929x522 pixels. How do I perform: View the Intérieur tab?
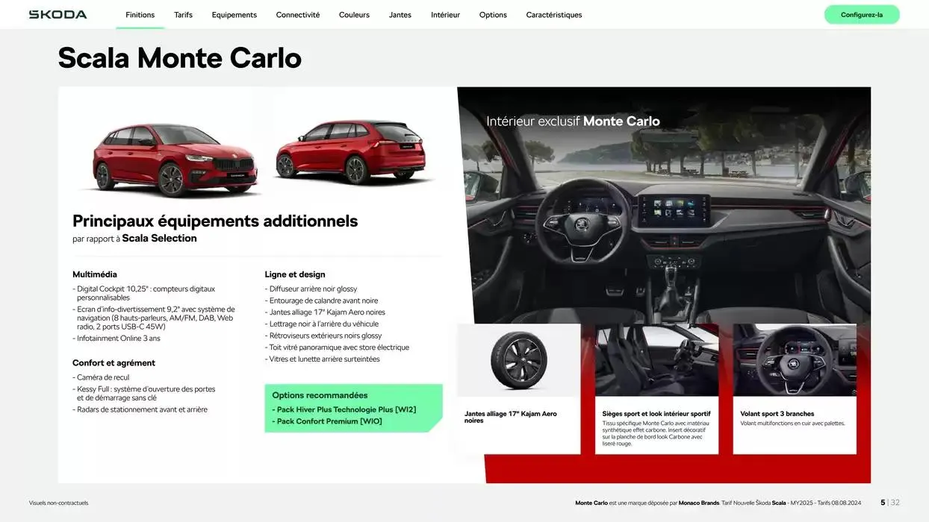point(445,15)
